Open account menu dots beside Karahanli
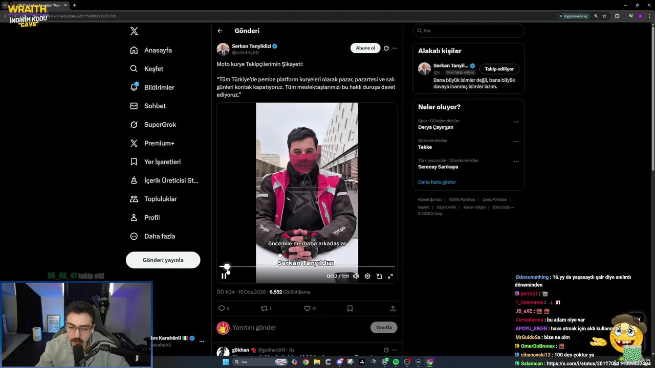 click(x=202, y=341)
